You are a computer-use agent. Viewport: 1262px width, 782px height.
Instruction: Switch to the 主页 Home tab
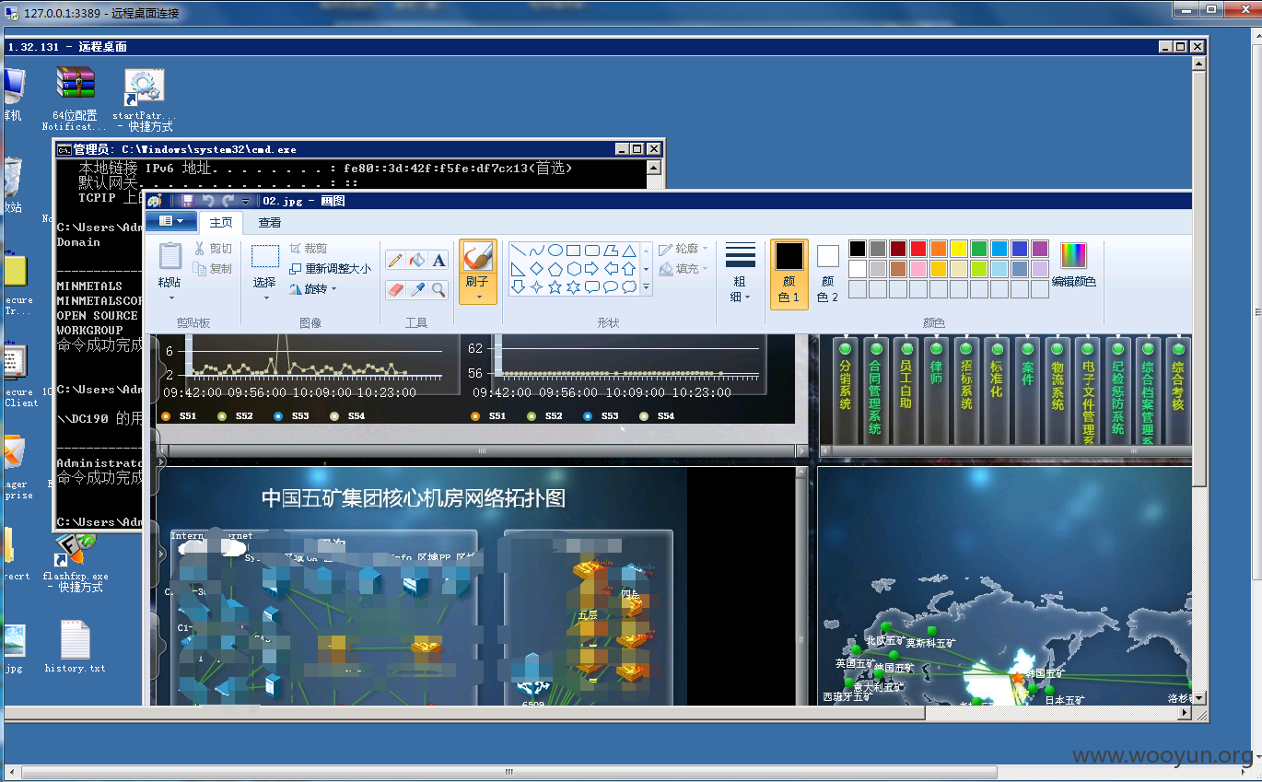click(x=221, y=222)
